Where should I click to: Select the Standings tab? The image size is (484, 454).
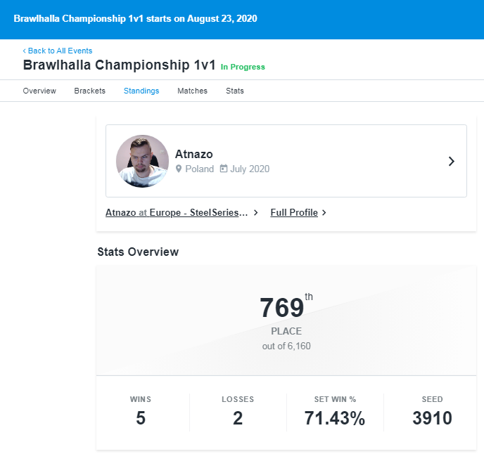141,91
